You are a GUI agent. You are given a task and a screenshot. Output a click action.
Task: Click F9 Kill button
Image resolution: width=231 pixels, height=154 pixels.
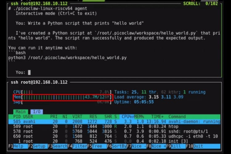click(x=176, y=146)
